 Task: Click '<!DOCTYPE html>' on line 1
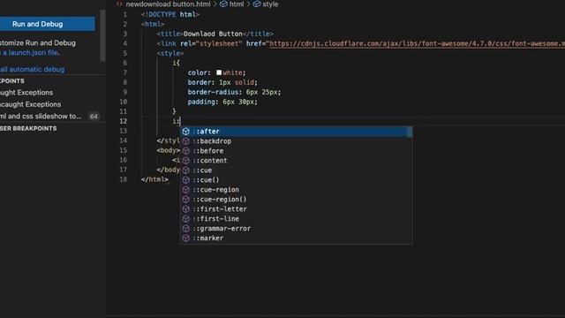[170, 14]
